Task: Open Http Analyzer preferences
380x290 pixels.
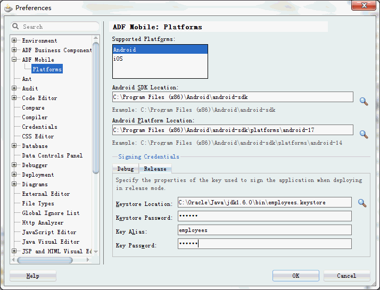Action: tap(43, 222)
